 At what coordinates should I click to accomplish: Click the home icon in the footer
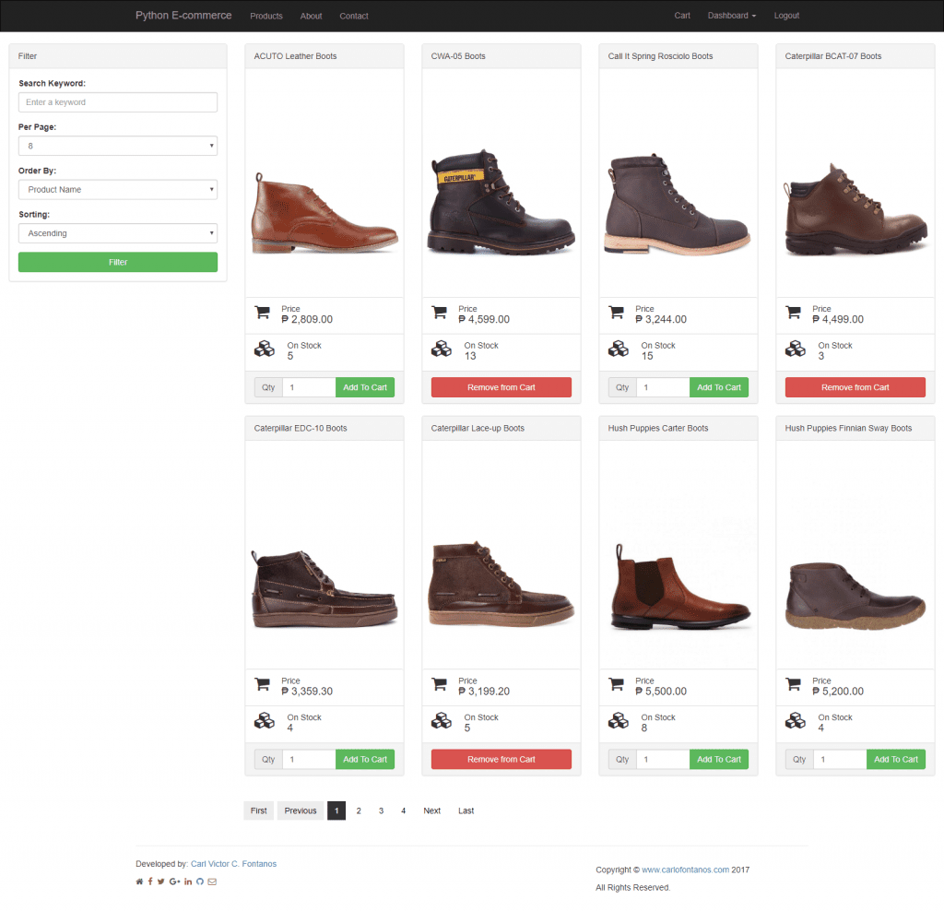[x=139, y=881]
